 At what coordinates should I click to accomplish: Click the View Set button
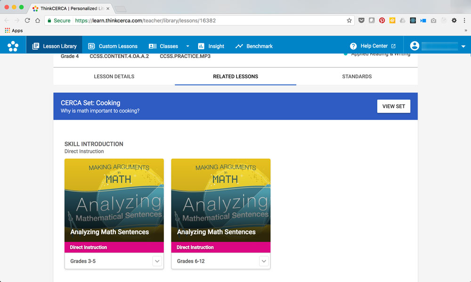(393, 106)
